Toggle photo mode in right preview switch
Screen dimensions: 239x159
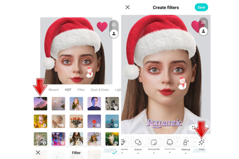[203, 22]
